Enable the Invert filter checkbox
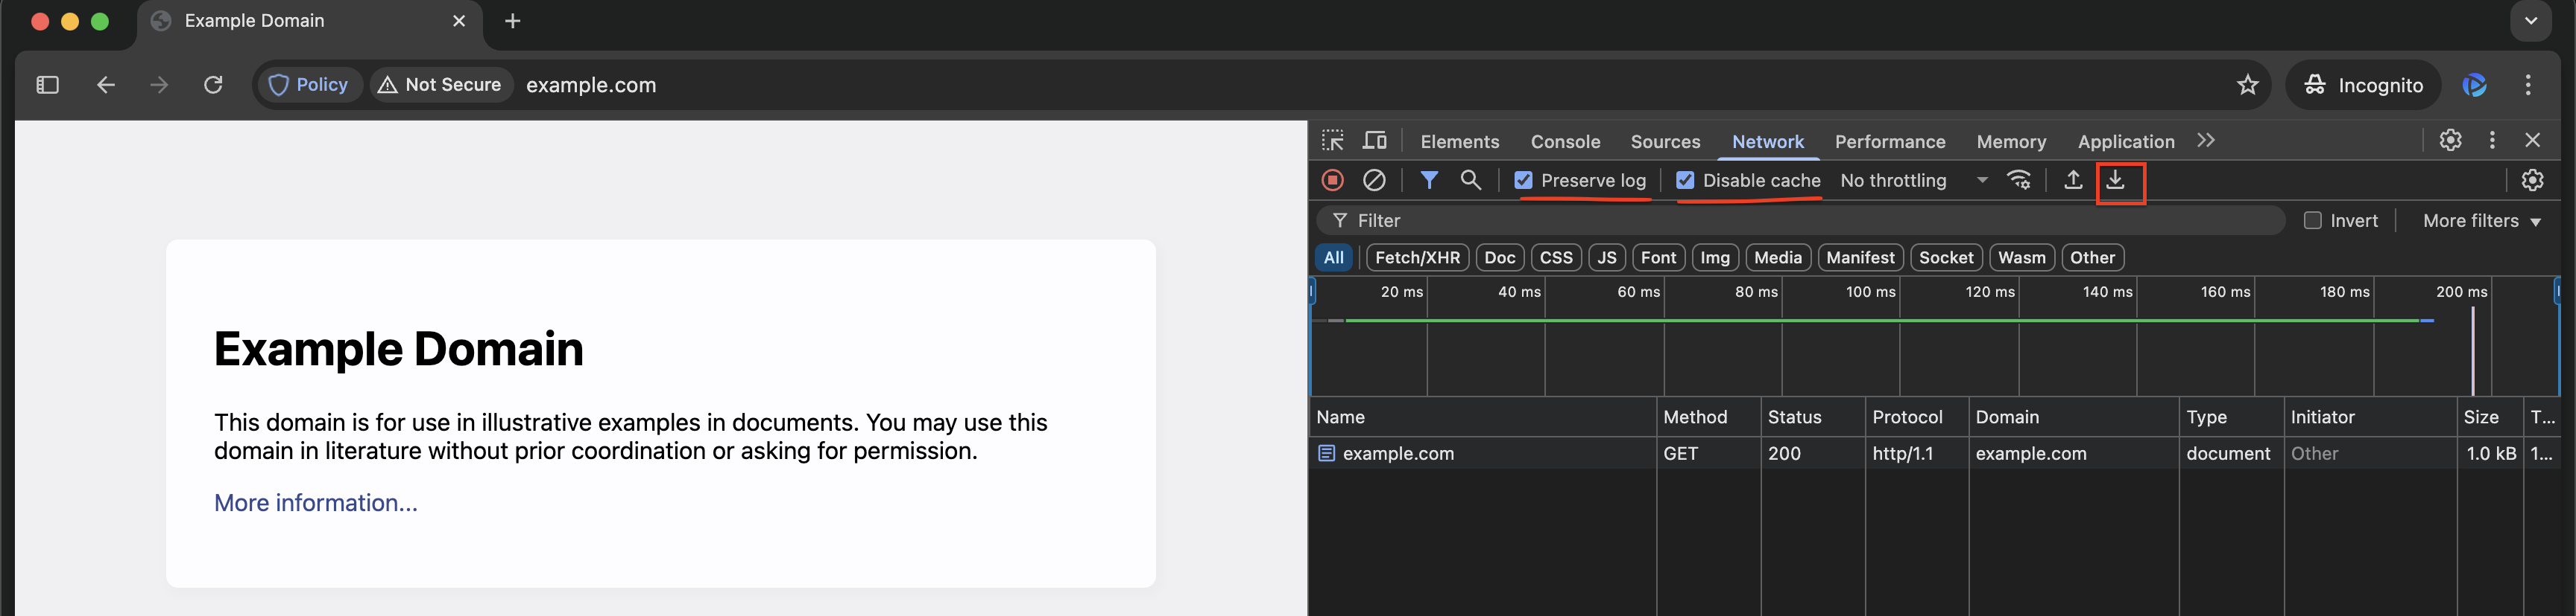The image size is (2576, 616). (2312, 221)
